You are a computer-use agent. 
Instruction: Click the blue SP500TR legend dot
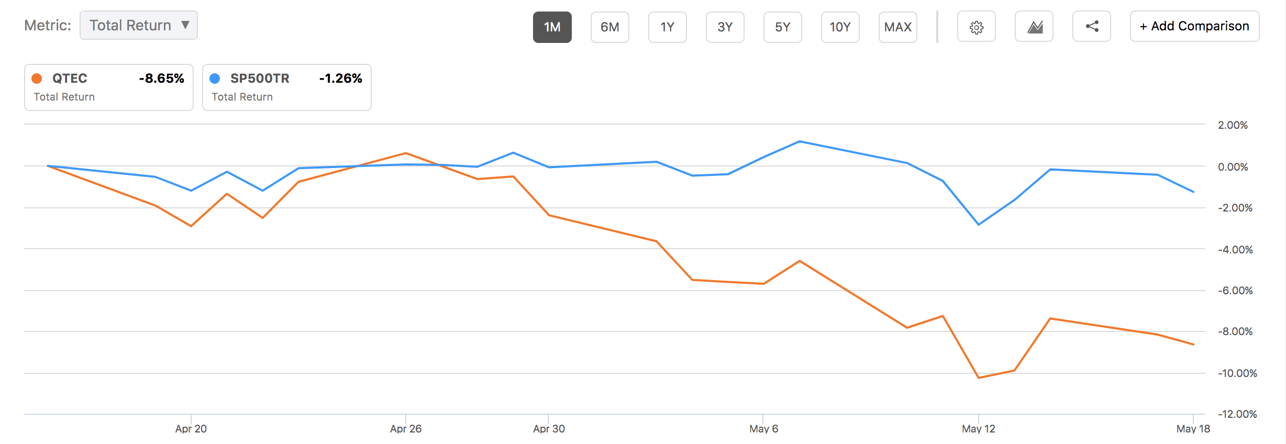tap(215, 79)
